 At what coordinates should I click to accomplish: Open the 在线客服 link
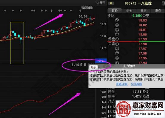point(136,84)
